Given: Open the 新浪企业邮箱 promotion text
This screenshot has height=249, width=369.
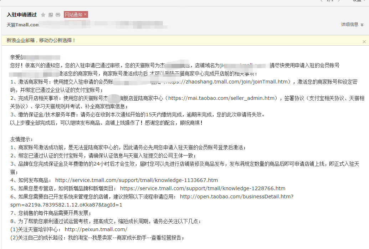Looking at the screenshot, I should click(x=41, y=41).
